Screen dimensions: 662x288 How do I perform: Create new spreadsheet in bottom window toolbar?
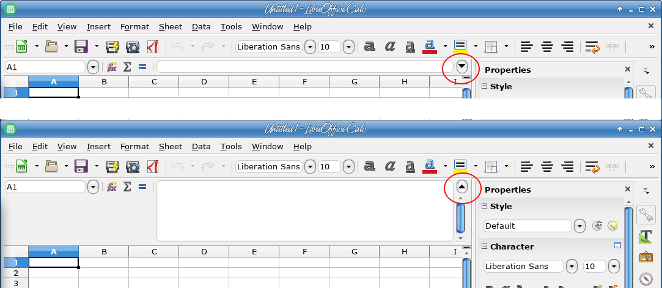pos(21,166)
